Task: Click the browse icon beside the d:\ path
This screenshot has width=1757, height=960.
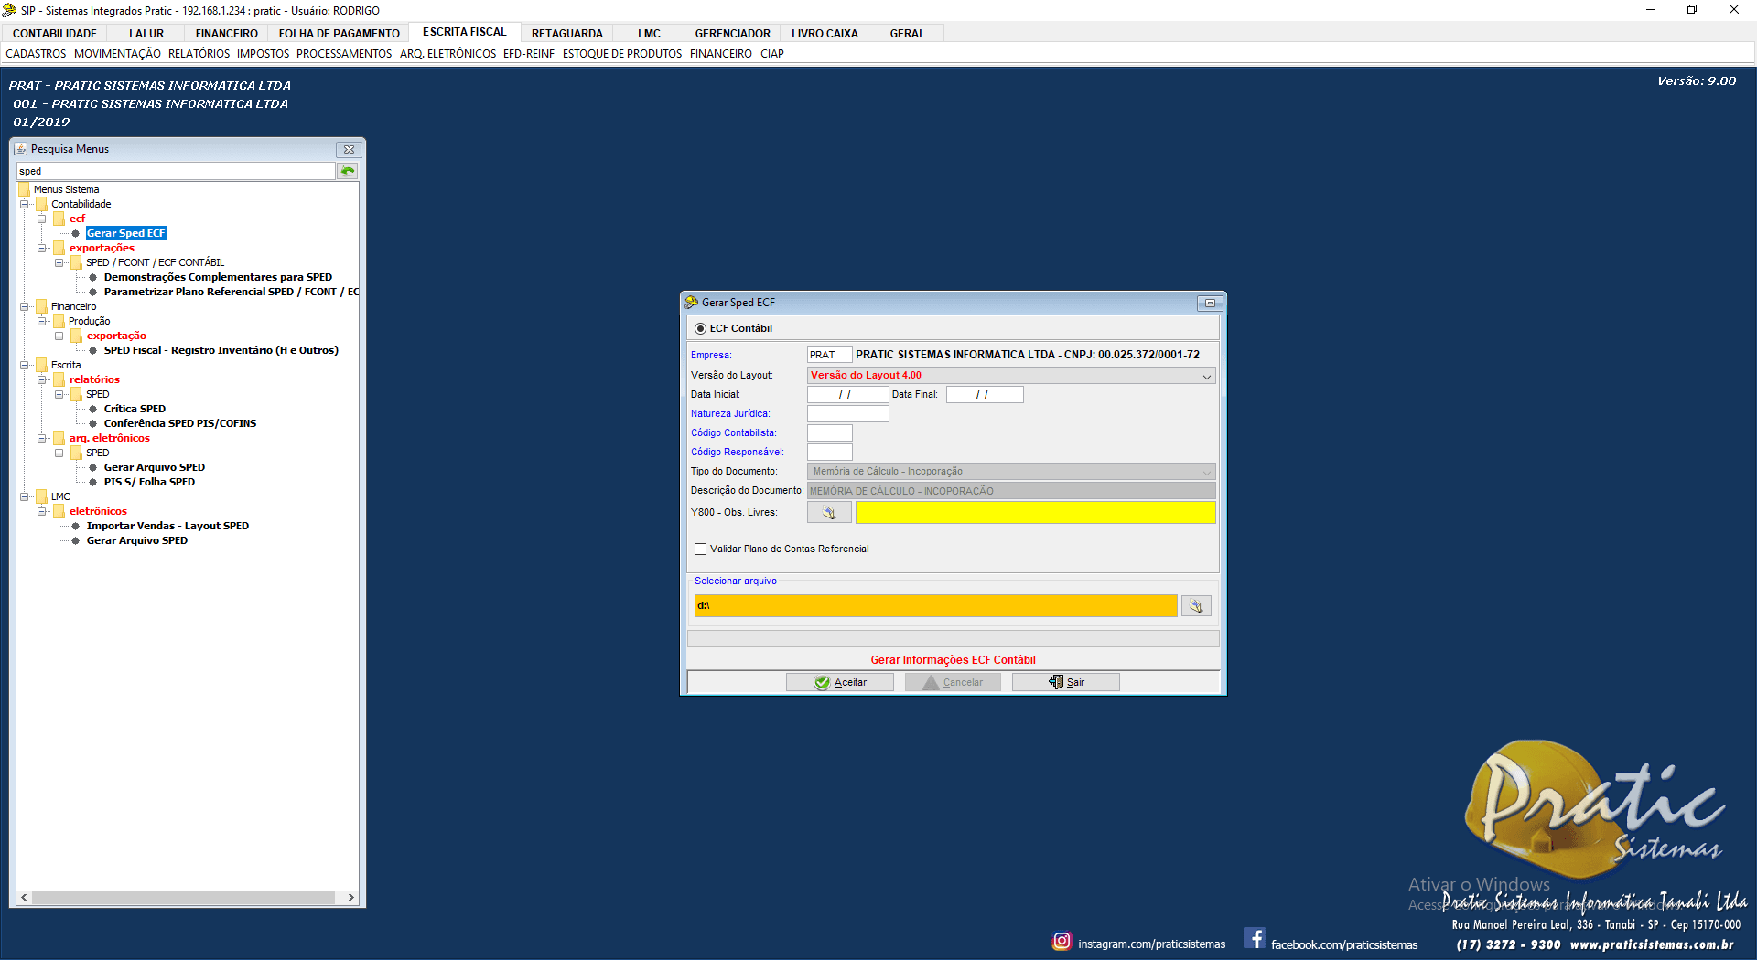Action: click(1196, 605)
